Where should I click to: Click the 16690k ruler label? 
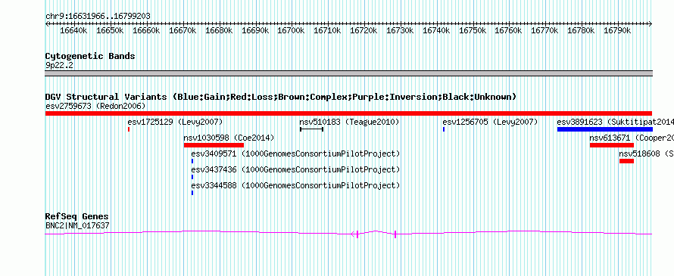[255, 31]
